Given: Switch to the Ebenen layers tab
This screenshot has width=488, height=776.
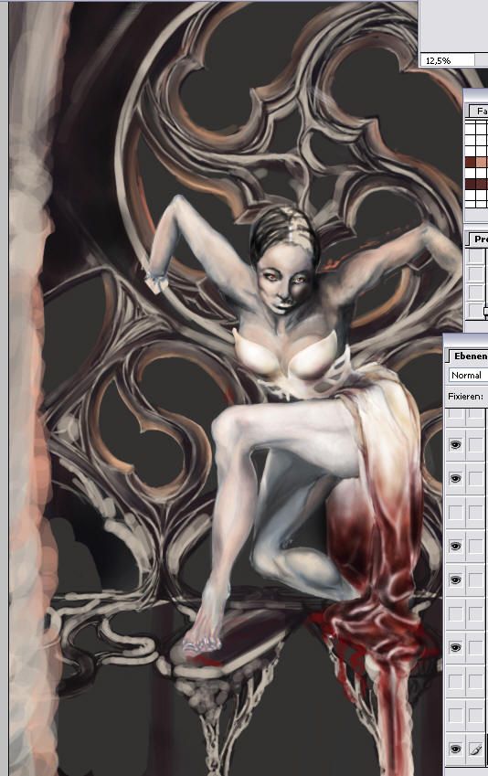Looking at the screenshot, I should 469,356.
